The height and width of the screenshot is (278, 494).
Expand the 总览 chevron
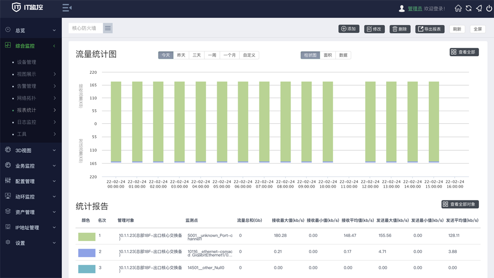[54, 31]
